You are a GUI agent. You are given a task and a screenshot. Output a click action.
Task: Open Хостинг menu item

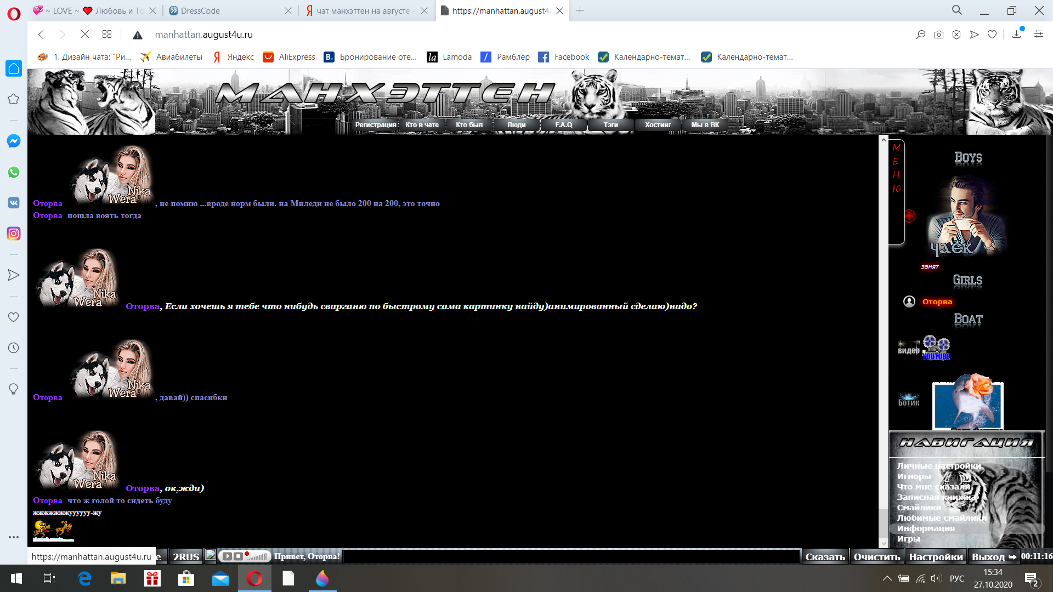658,125
